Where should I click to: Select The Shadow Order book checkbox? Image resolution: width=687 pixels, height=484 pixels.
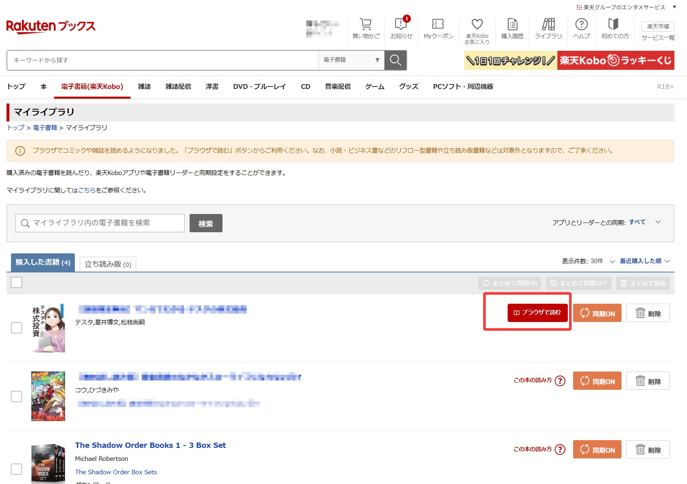click(x=17, y=469)
